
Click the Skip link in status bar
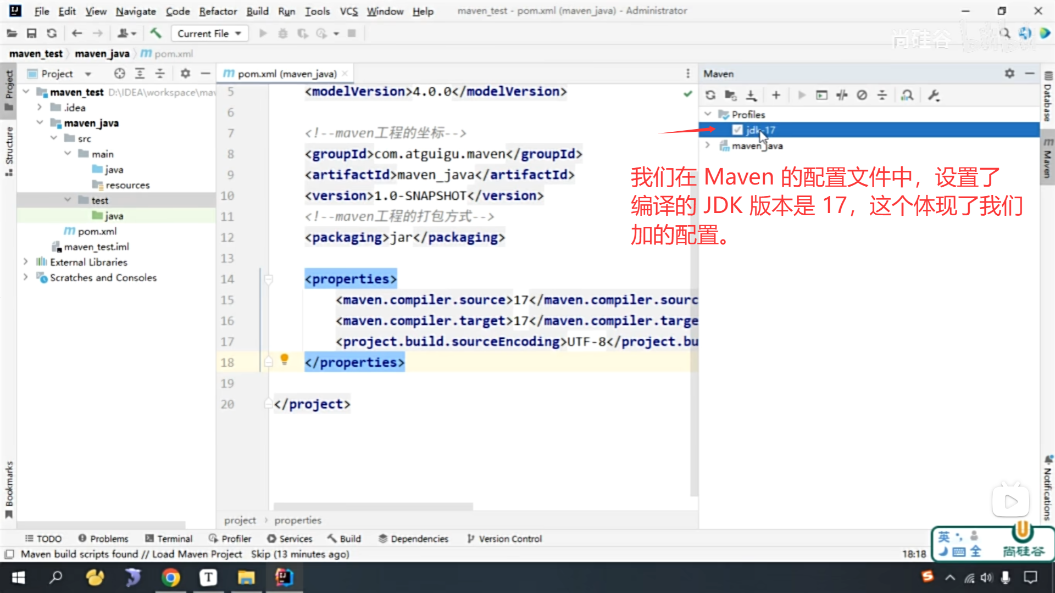[260, 554]
